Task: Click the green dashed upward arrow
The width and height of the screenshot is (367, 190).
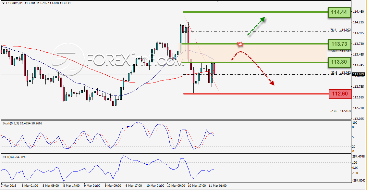Action: coord(256,27)
